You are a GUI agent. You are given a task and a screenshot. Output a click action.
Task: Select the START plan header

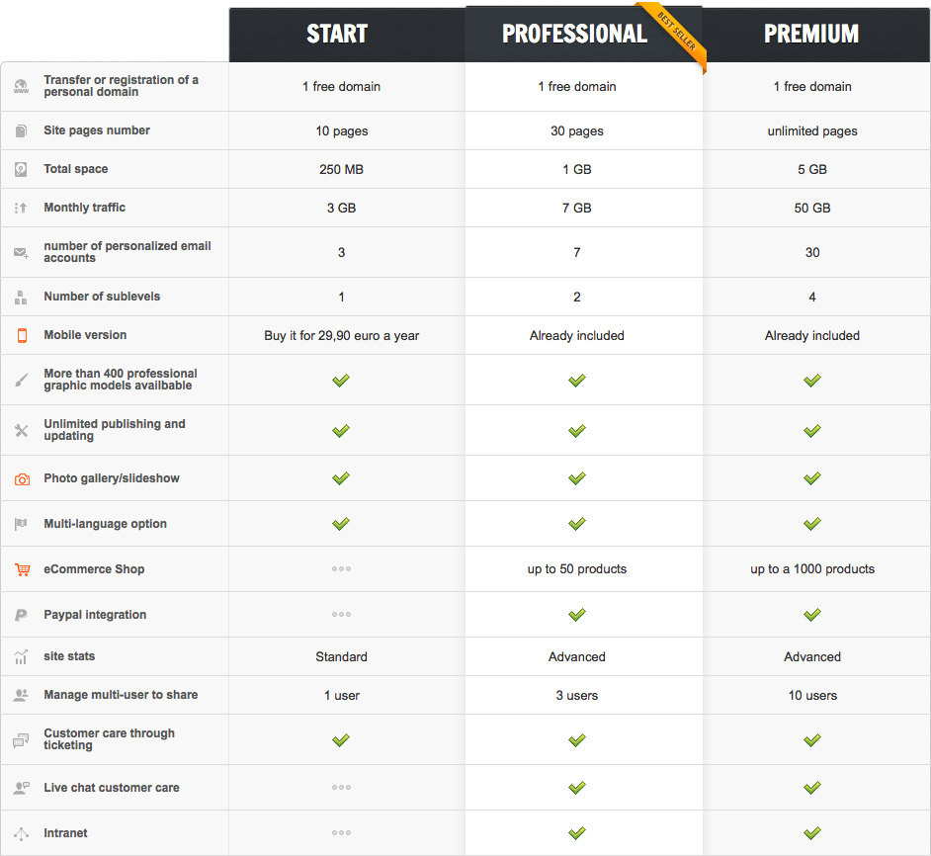pyautogui.click(x=337, y=34)
